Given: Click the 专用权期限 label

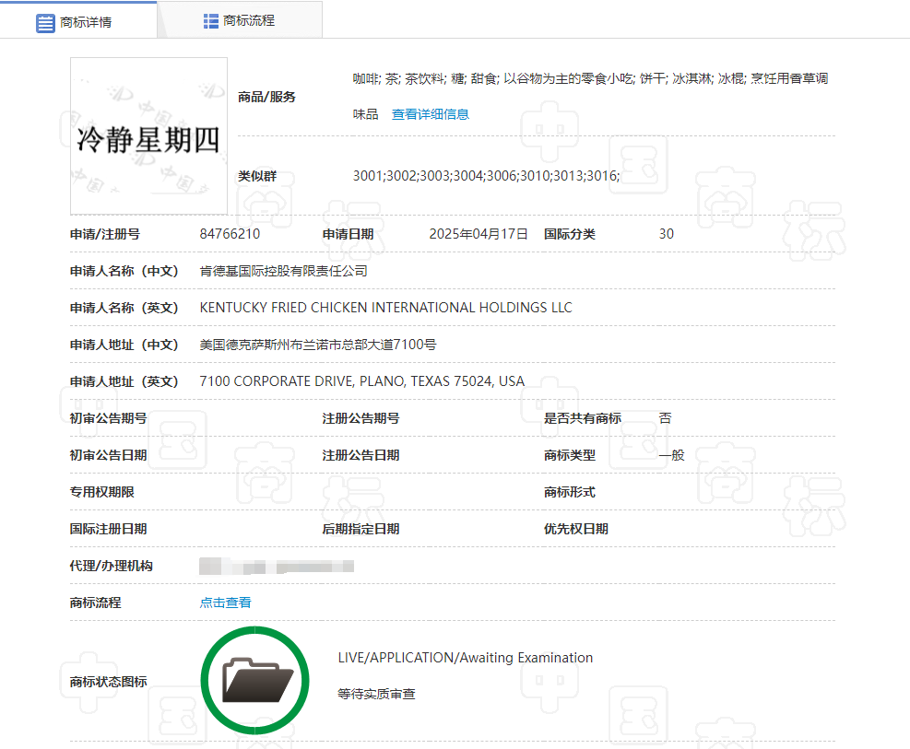Looking at the screenshot, I should pos(101,492).
